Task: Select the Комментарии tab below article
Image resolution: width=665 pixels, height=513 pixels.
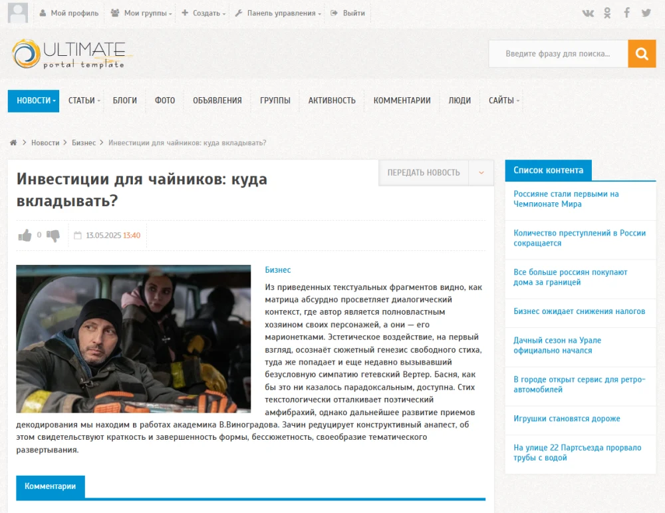Action: 50,486
